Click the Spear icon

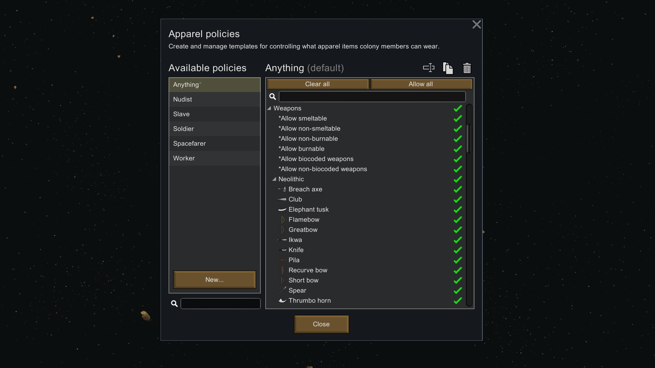click(282, 290)
